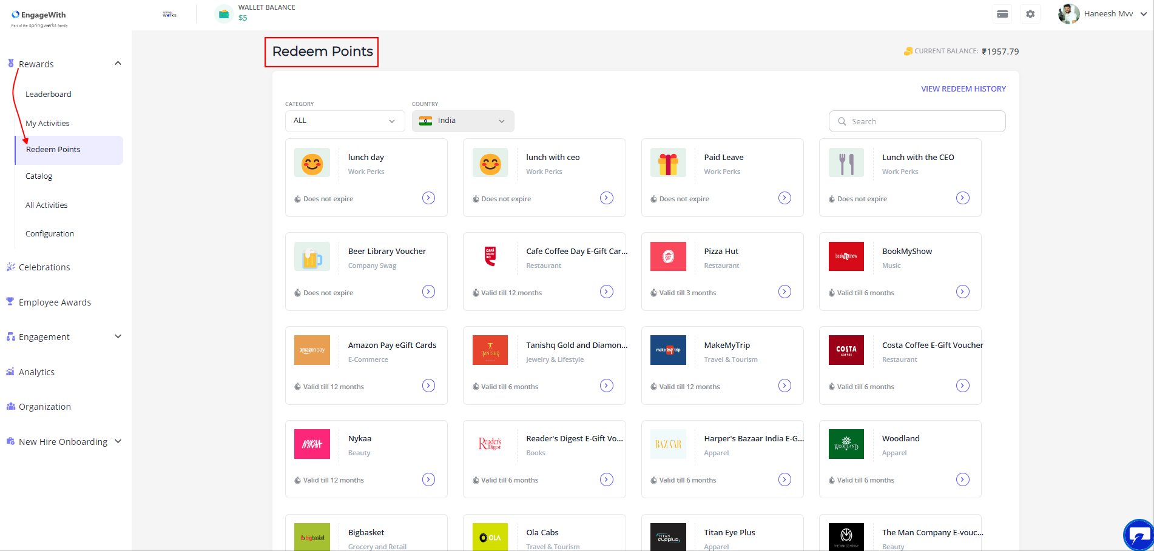Open the BookMyShow voucher arrow button

coord(962,292)
